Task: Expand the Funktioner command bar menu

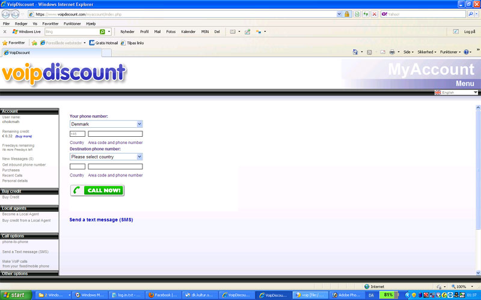Action: pos(450,52)
